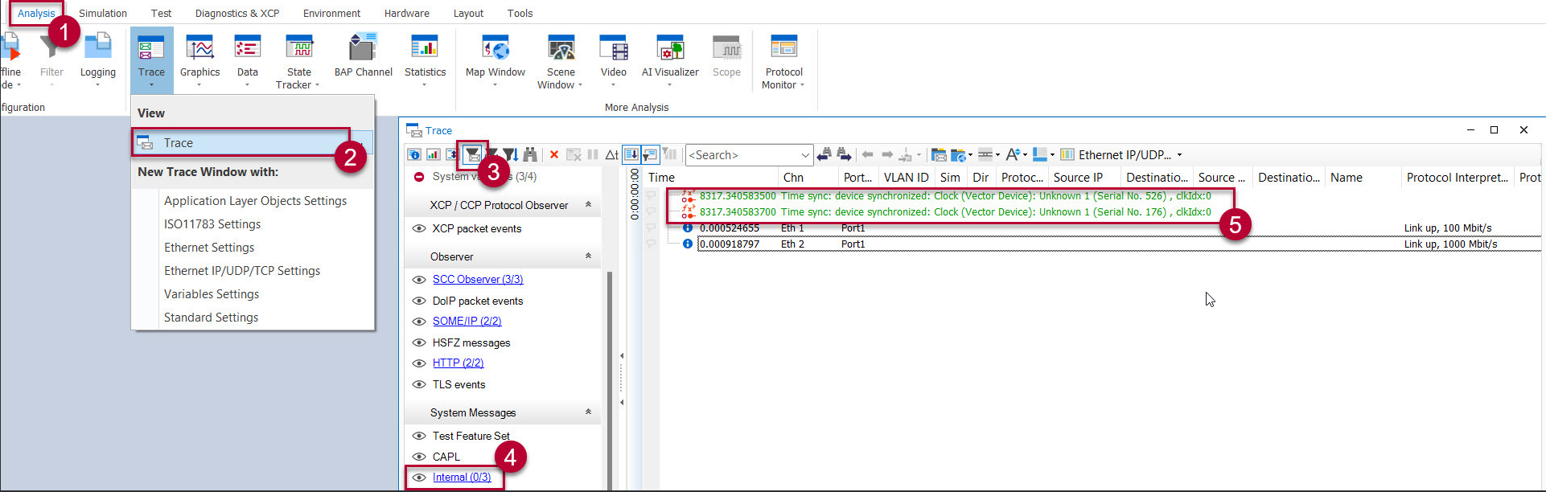Switch to the Simulation ribbon tab
Image resolution: width=1546 pixels, height=492 pixels.
pos(103,13)
